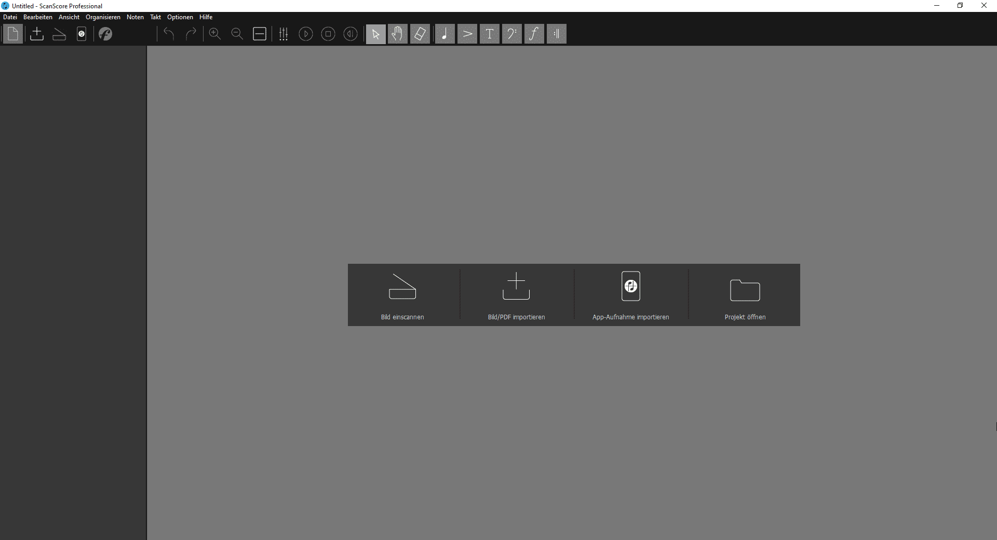This screenshot has height=540, width=997.
Task: Click the Import image/PDF toolbar icon
Action: click(37, 34)
